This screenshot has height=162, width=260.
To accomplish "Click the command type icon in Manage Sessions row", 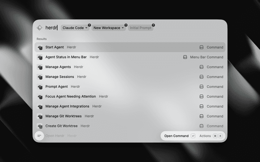I will [x=201, y=77].
